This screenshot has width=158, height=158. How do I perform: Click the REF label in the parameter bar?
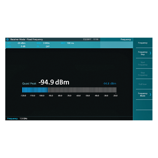coord(9,43)
